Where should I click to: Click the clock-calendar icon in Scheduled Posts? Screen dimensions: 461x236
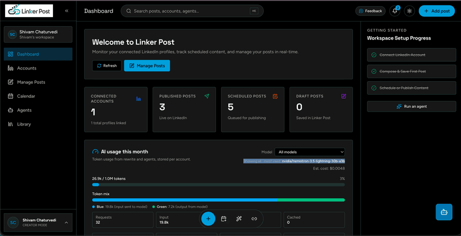pyautogui.click(x=275, y=96)
